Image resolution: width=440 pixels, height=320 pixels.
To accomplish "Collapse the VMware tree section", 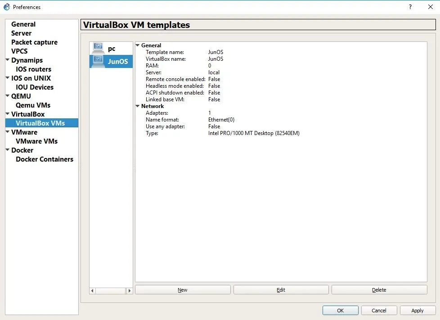I will (x=8, y=132).
